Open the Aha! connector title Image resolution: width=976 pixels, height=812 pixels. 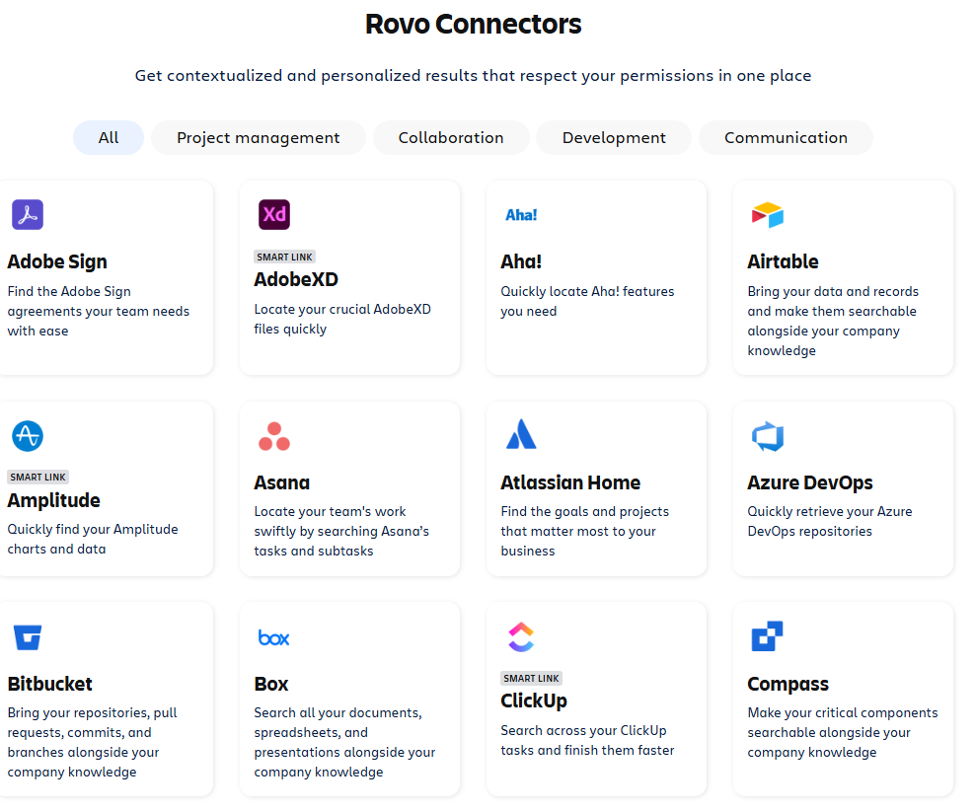[x=521, y=261]
